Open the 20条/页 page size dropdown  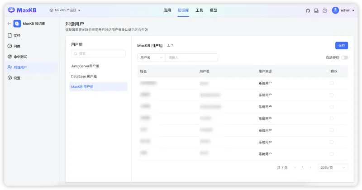333,167
